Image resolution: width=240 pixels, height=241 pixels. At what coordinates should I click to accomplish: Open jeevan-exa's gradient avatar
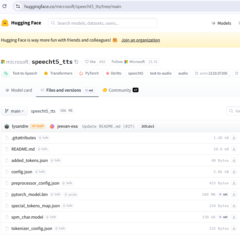coord(52,126)
